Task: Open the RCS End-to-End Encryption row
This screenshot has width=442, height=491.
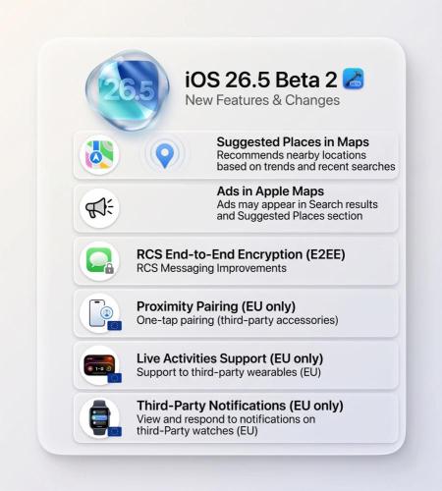Action: (x=236, y=261)
